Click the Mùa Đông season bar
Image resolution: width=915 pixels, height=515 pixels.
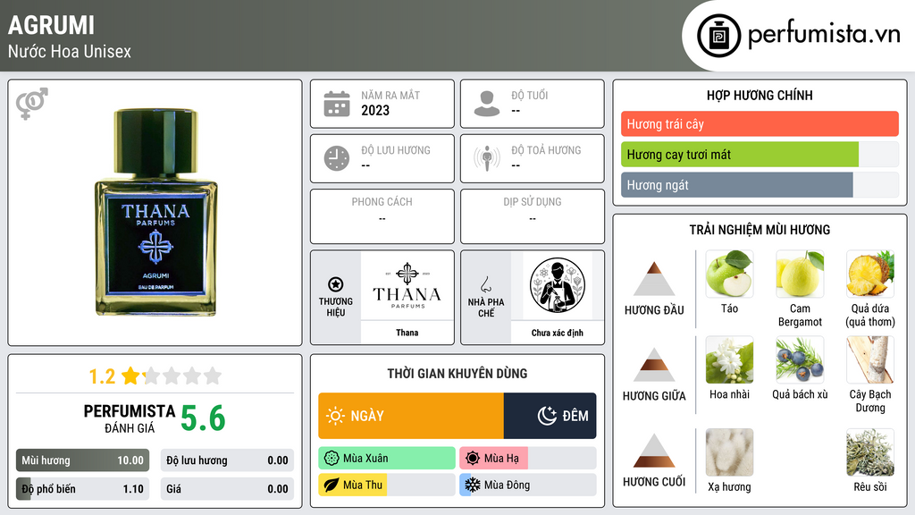click(528, 485)
